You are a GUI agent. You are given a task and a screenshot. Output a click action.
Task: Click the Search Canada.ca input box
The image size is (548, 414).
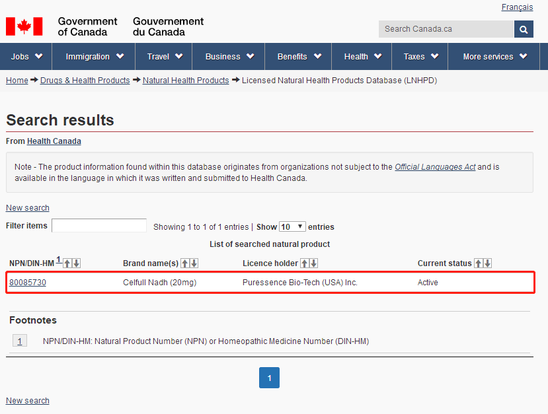coord(446,29)
